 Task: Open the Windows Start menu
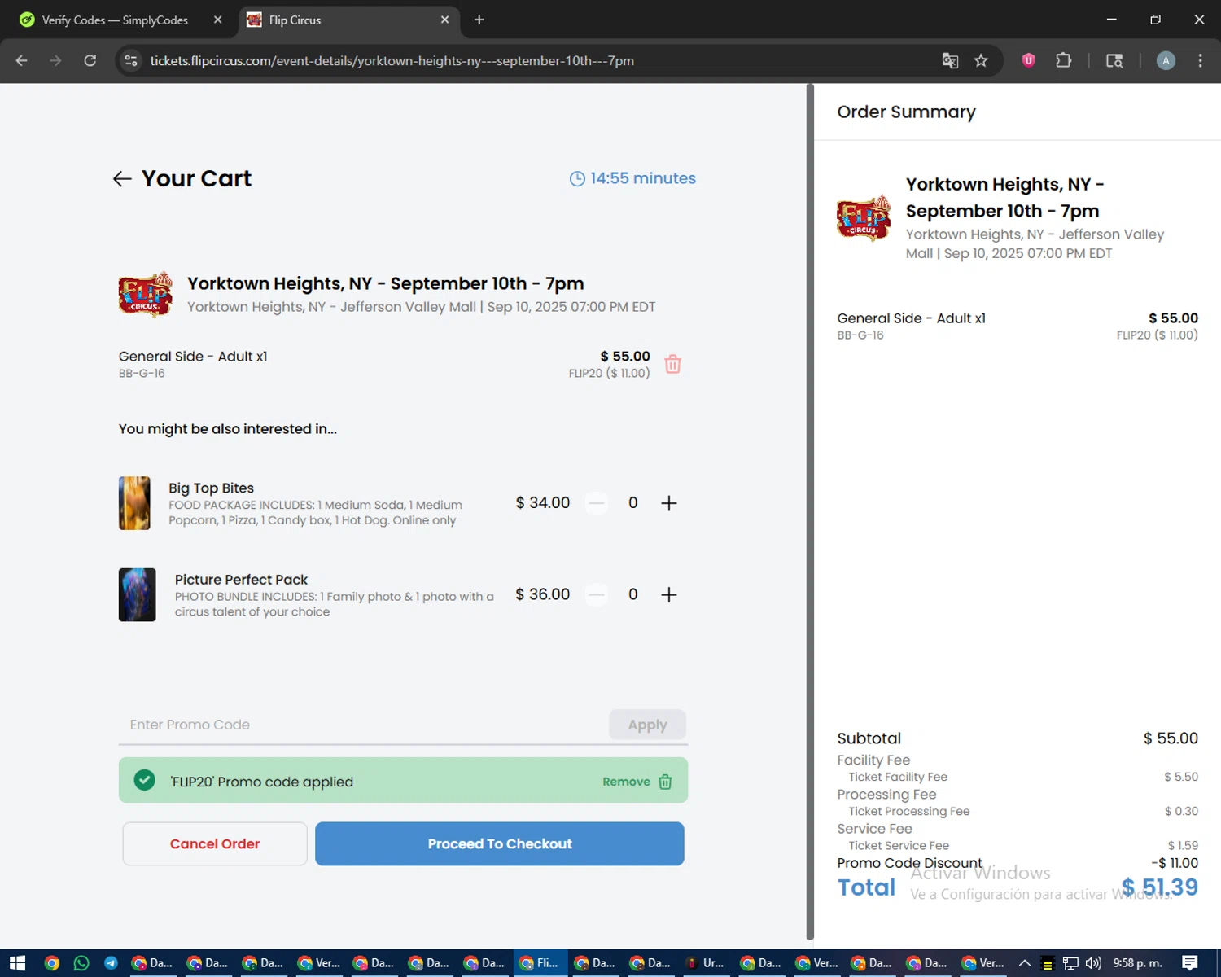tap(17, 963)
